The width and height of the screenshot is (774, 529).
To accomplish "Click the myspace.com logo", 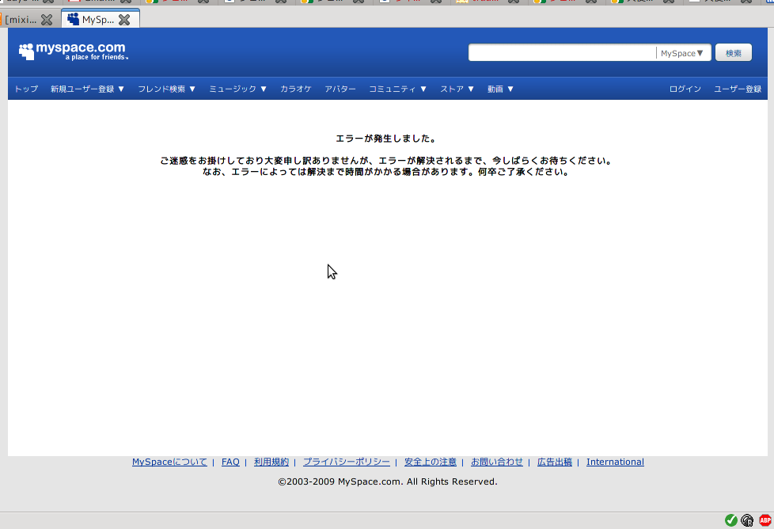I will tap(74, 51).
